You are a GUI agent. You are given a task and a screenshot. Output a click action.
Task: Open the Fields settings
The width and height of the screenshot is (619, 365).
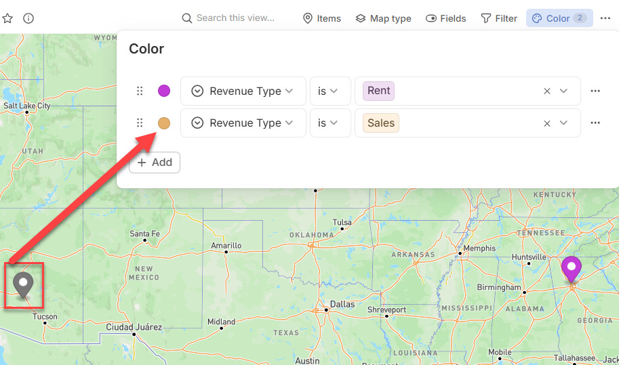point(445,18)
